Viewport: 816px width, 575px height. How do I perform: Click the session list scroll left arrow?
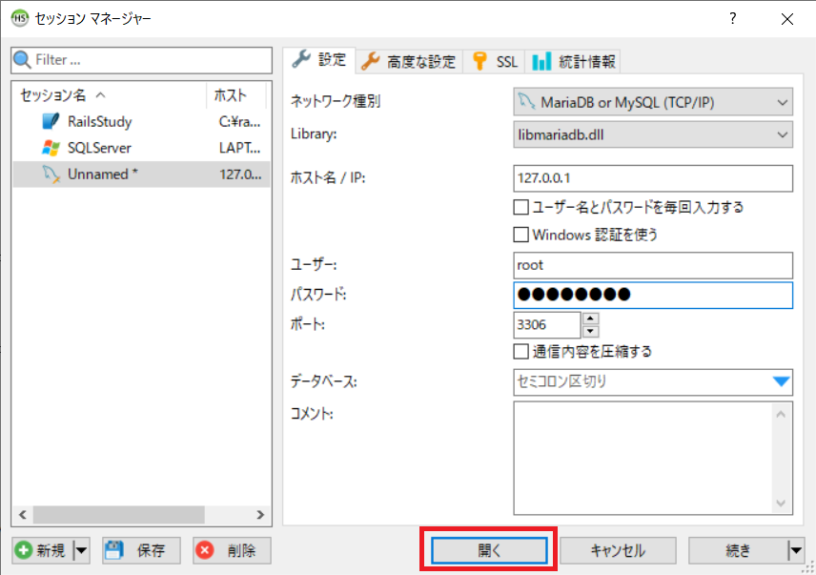point(23,515)
